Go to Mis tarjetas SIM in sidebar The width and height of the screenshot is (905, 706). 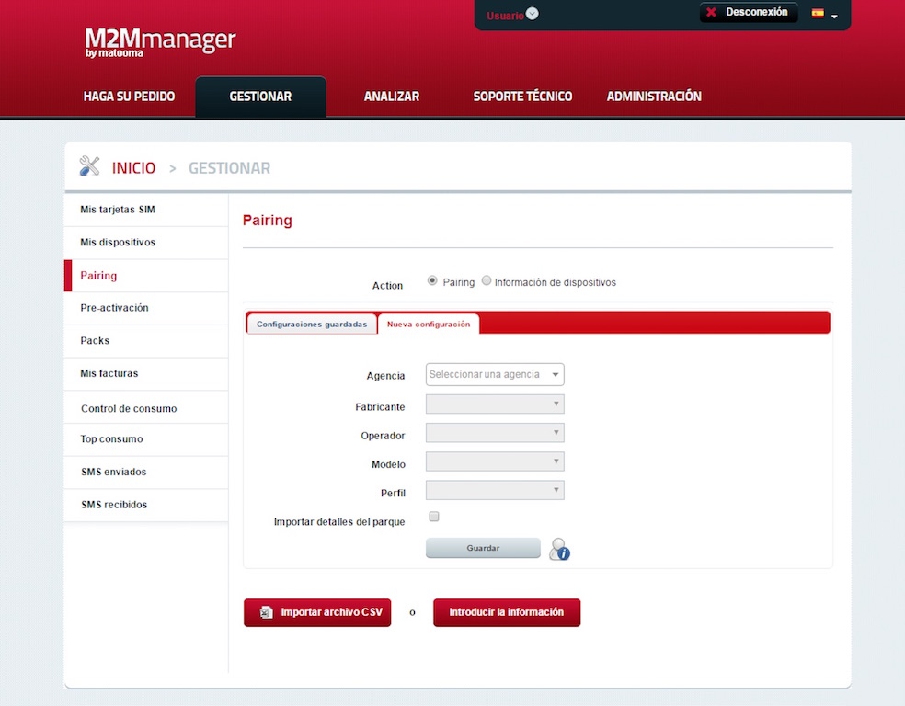pyautogui.click(x=118, y=210)
